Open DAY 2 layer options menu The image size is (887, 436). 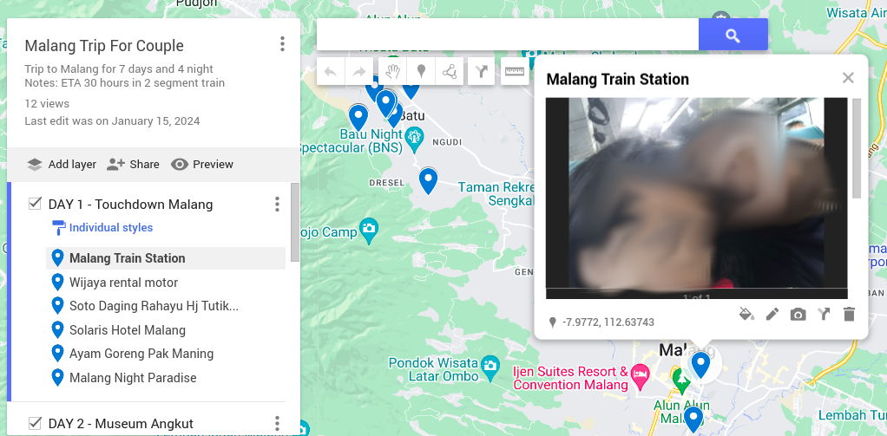click(x=277, y=423)
